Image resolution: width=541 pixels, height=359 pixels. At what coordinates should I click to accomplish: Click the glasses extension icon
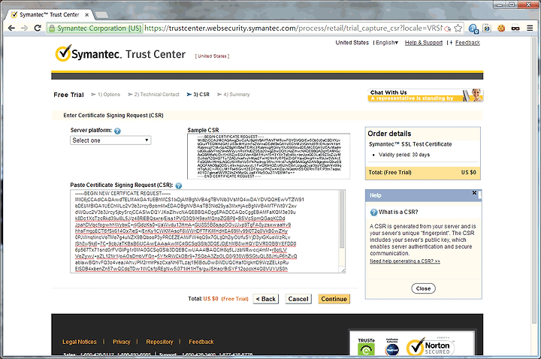click(515, 29)
